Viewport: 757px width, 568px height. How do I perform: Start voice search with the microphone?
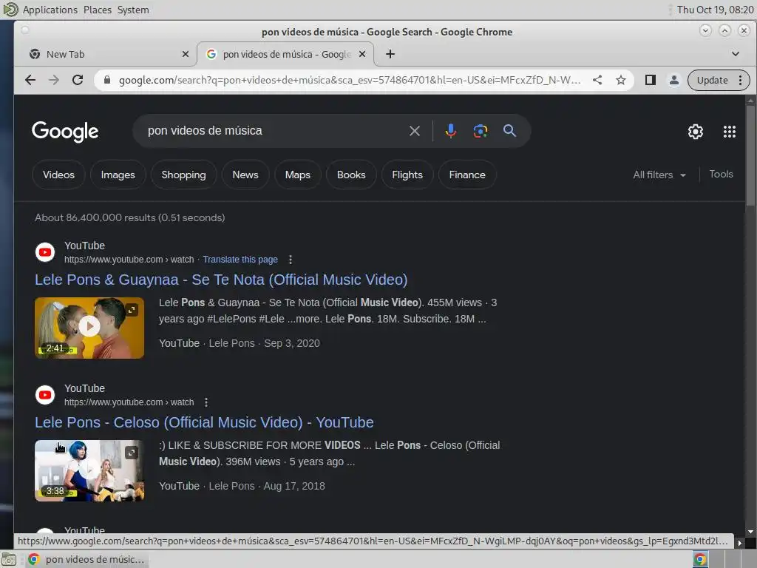tap(450, 131)
